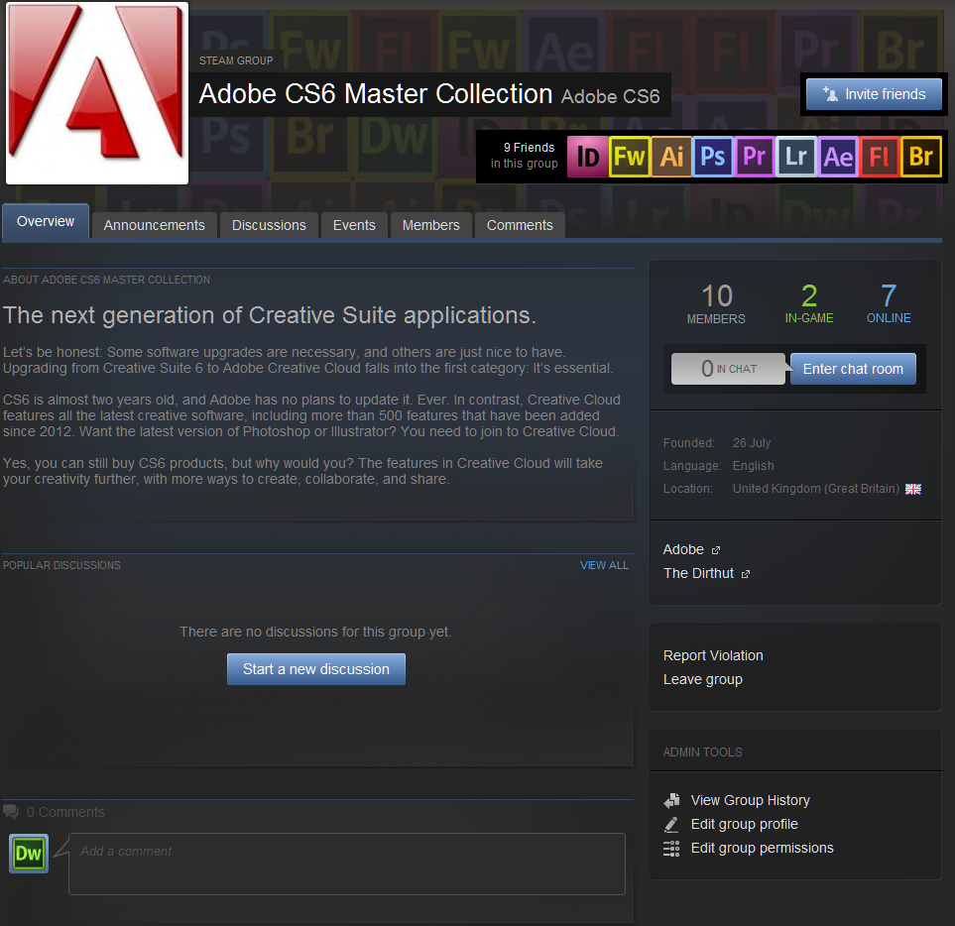955x926 pixels.
Task: Open the Flash friend avatar
Action: (880, 157)
